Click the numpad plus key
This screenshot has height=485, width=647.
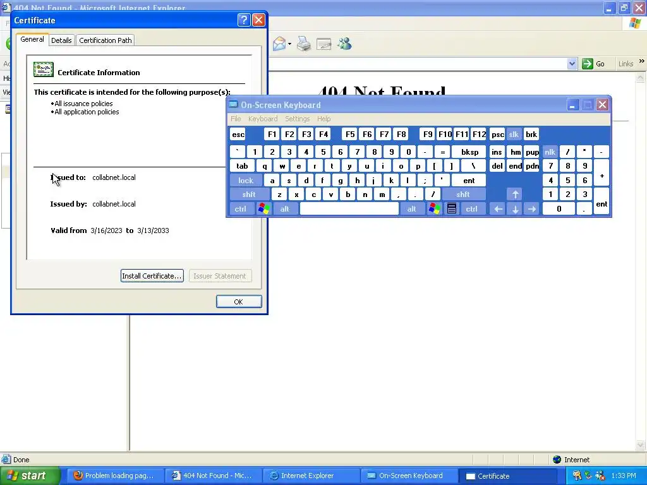coord(602,173)
